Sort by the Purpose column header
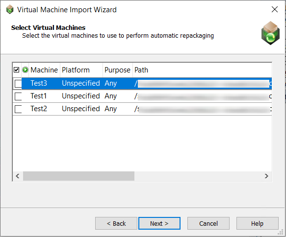The height and width of the screenshot is (237, 286). pos(118,70)
